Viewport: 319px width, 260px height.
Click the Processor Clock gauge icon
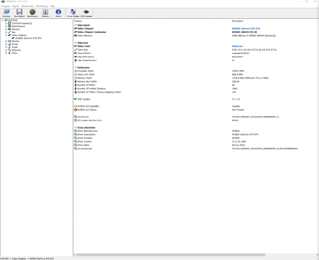coord(76,71)
